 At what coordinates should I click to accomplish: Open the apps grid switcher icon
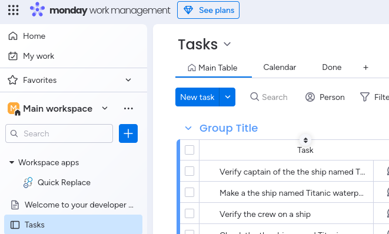13,10
